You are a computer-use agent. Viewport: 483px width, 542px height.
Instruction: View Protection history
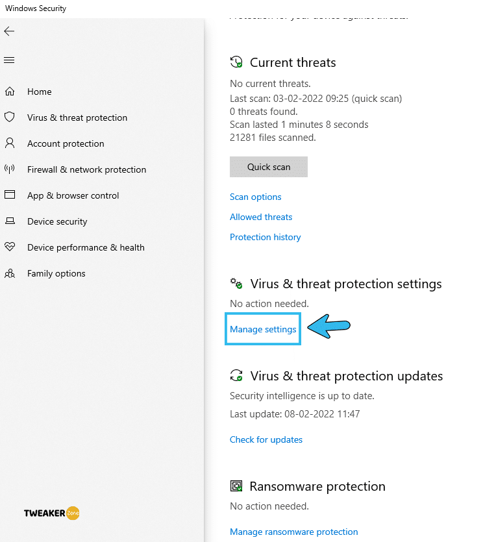tap(265, 237)
